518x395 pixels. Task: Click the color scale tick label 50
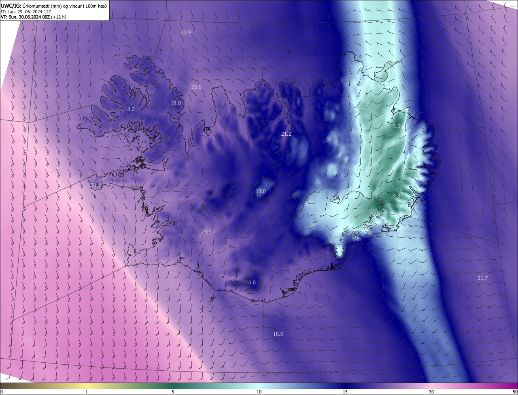(515, 392)
